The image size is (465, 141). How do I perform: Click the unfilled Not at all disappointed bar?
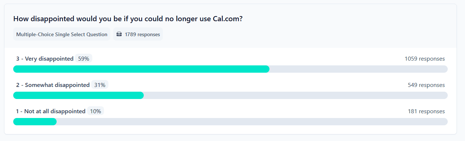pyautogui.click(x=252, y=122)
